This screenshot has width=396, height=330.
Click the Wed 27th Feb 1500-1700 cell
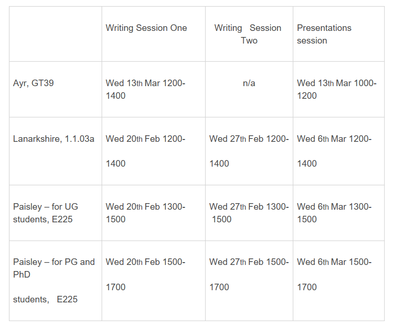(249, 274)
